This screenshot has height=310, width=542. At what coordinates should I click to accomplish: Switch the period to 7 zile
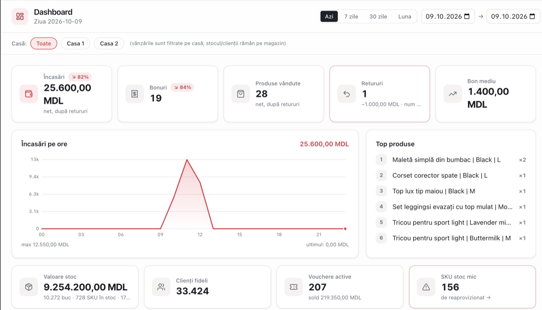351,17
